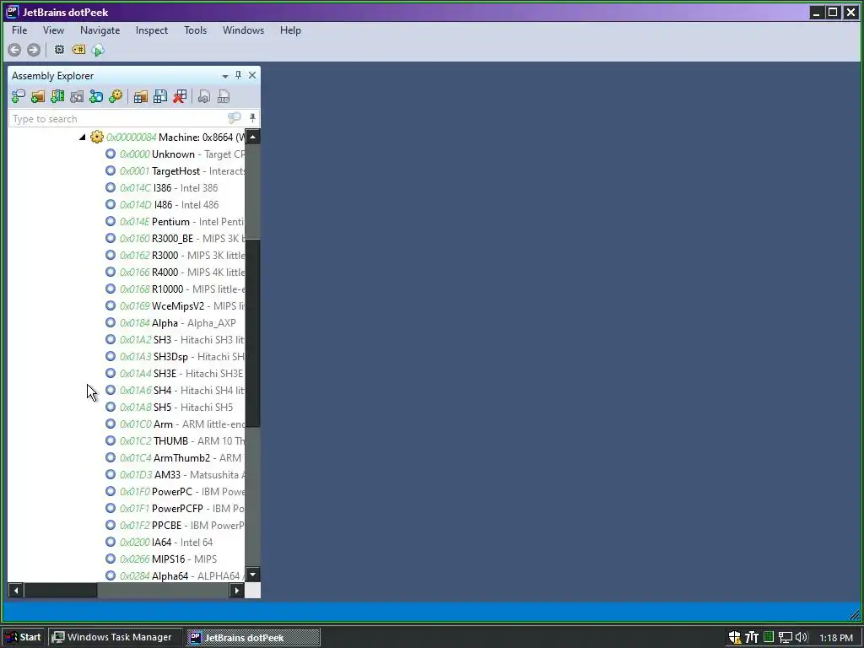Open the Inspect menu
864x648 pixels.
152,30
